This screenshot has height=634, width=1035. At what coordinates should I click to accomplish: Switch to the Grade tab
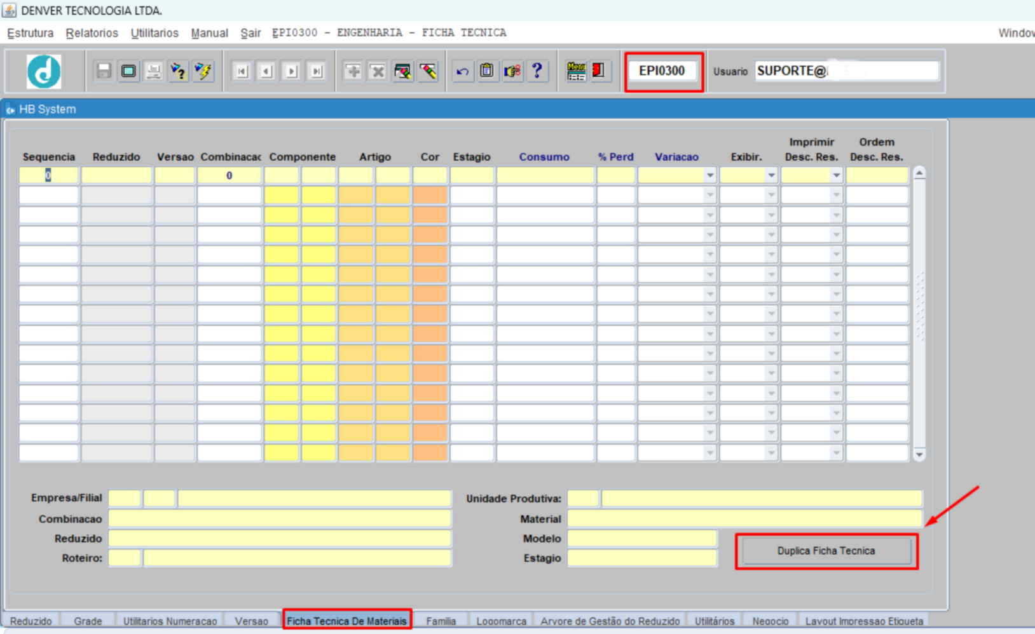pos(88,621)
